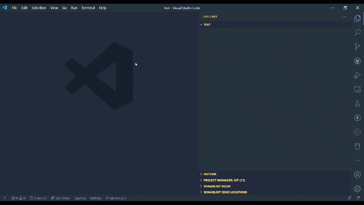Screen dimensions: 364x205
Task: Open the Explorer view icon
Action: tap(357, 18)
